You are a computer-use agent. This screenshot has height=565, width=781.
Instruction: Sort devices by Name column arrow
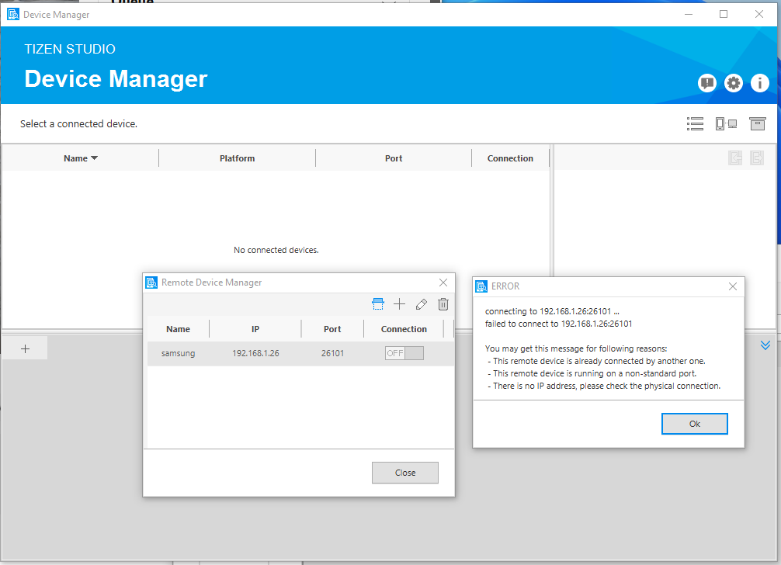(95, 158)
